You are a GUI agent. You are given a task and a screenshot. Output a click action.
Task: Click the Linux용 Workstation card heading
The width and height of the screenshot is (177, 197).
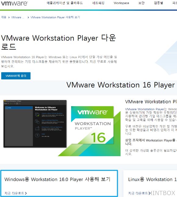(x=153, y=180)
